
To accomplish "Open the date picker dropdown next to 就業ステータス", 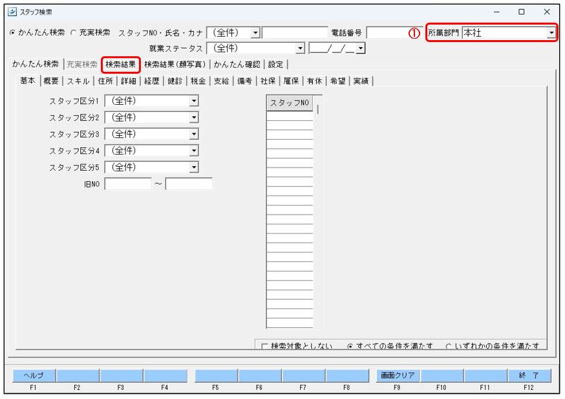I will 361,48.
